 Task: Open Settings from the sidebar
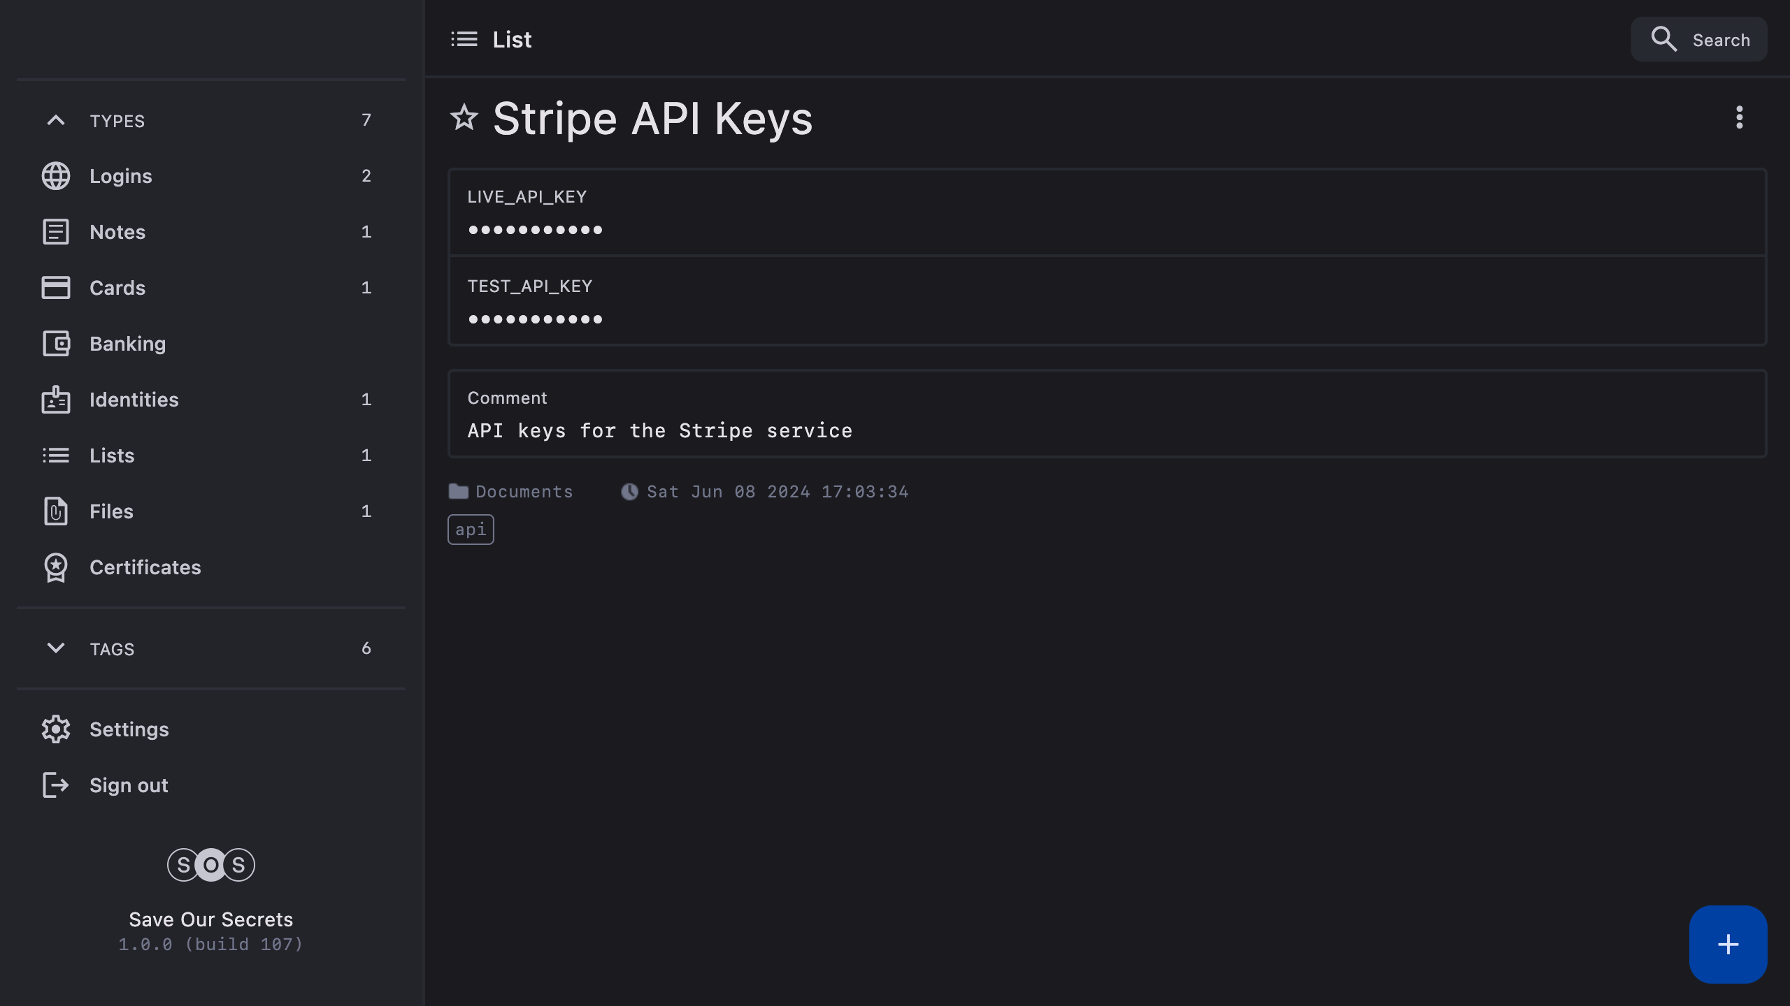coord(129,729)
